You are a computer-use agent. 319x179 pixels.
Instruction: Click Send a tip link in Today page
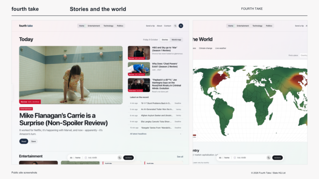pyautogui.click(x=150, y=26)
